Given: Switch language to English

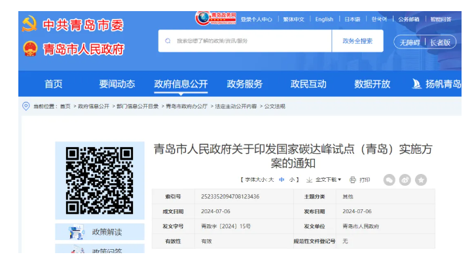Looking at the screenshot, I should [324, 20].
